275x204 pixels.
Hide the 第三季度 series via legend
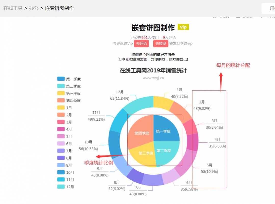click(x=69, y=93)
